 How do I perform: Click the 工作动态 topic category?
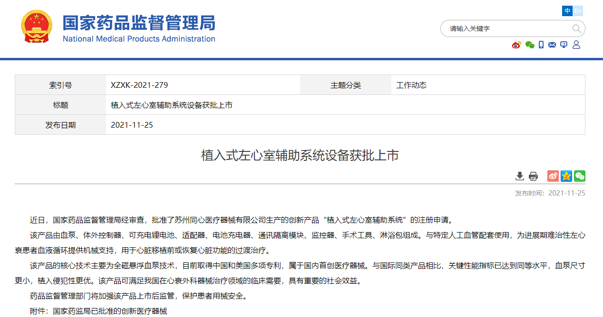(411, 85)
